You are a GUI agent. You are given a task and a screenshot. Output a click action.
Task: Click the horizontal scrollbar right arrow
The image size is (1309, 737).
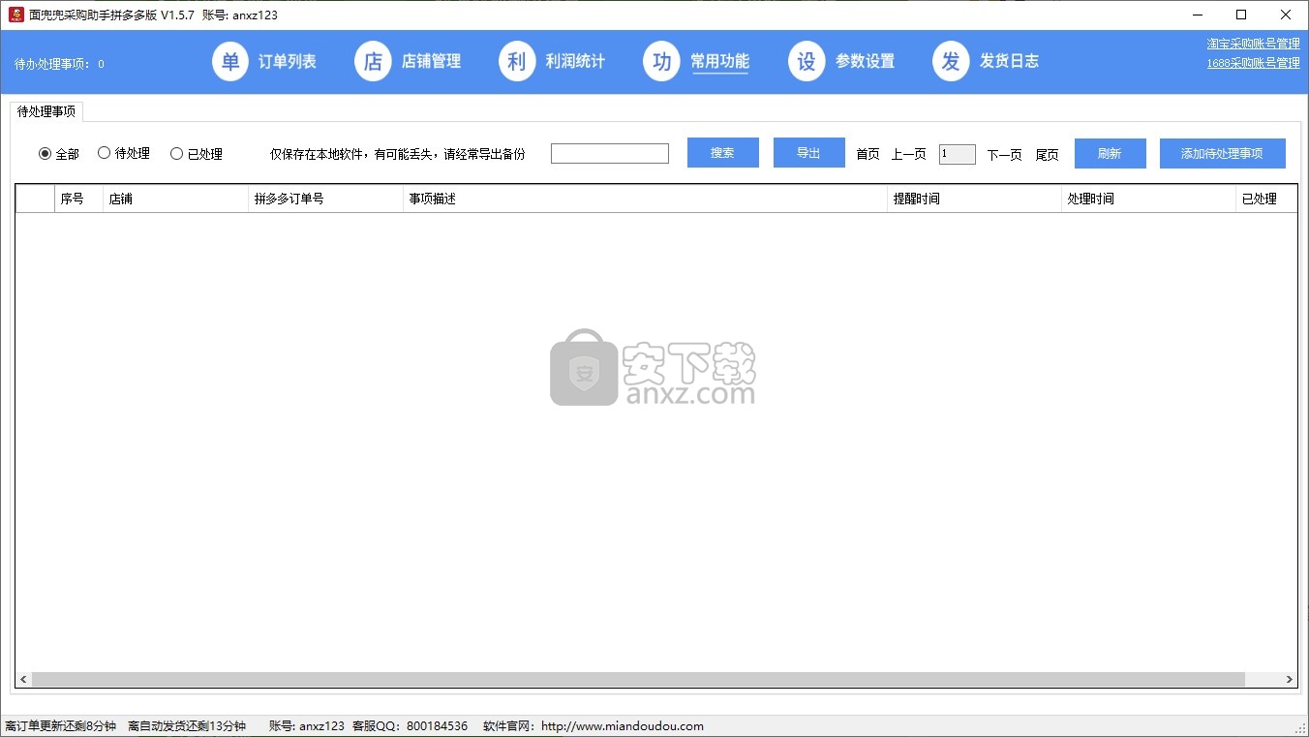point(1290,680)
